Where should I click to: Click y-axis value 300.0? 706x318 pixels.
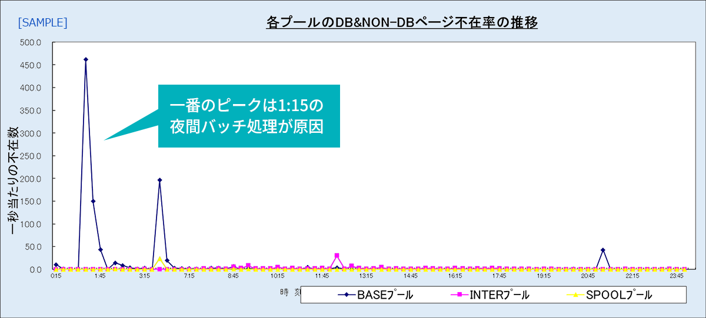point(31,133)
